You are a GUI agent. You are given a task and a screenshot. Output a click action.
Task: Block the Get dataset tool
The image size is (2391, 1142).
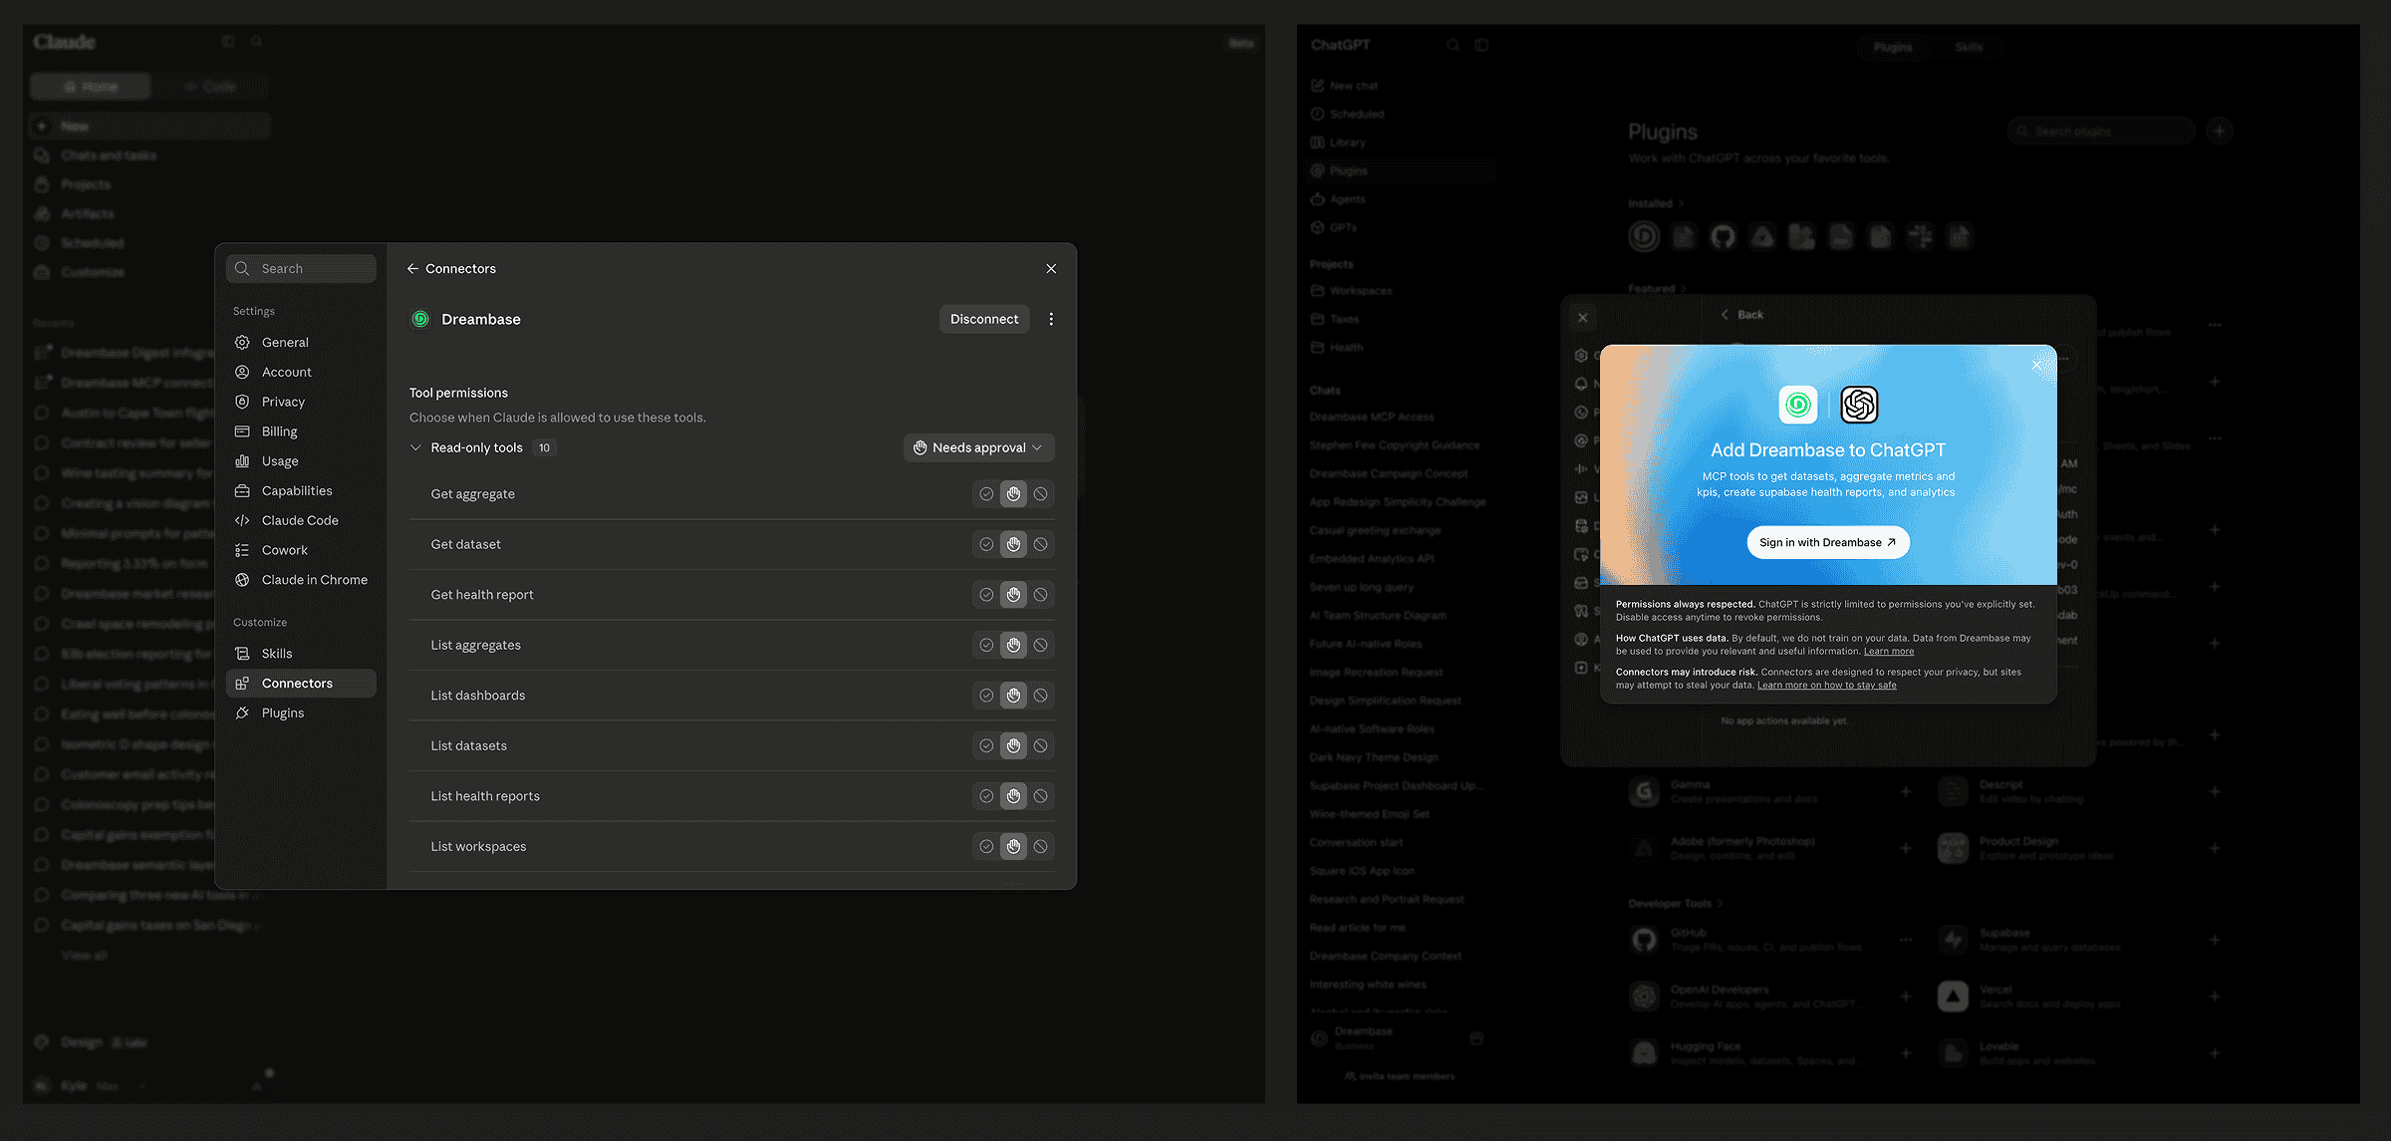click(x=1040, y=545)
